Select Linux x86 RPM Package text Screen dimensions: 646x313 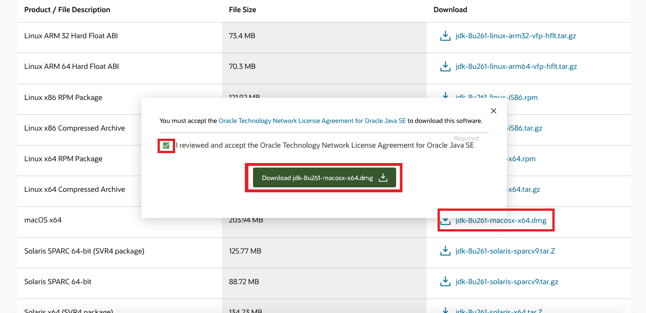coord(63,97)
